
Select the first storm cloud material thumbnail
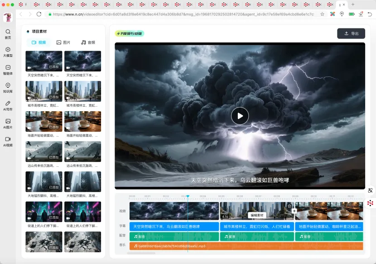click(44, 61)
